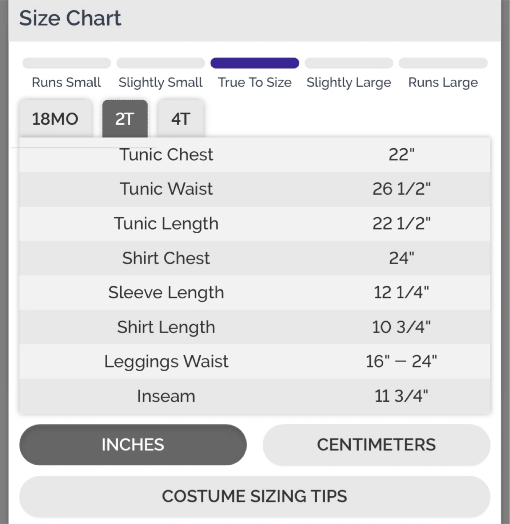This screenshot has height=524, width=510.
Task: Open COSTUME SIZING TIPS
Action: coord(255,496)
